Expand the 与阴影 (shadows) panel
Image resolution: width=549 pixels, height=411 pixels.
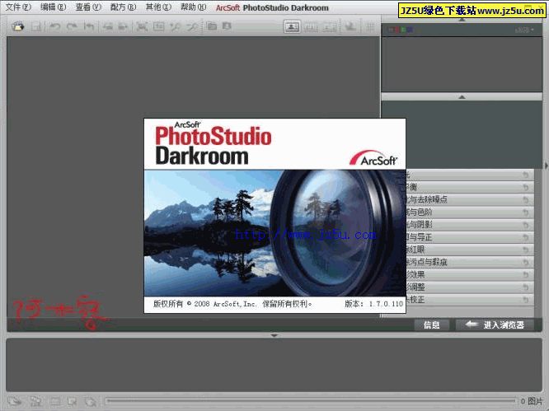(469, 225)
